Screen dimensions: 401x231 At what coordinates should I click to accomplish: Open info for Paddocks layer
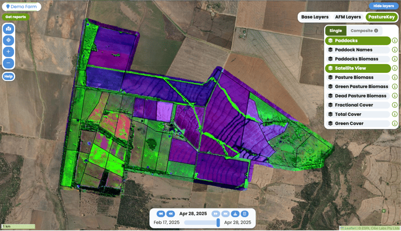click(x=395, y=41)
